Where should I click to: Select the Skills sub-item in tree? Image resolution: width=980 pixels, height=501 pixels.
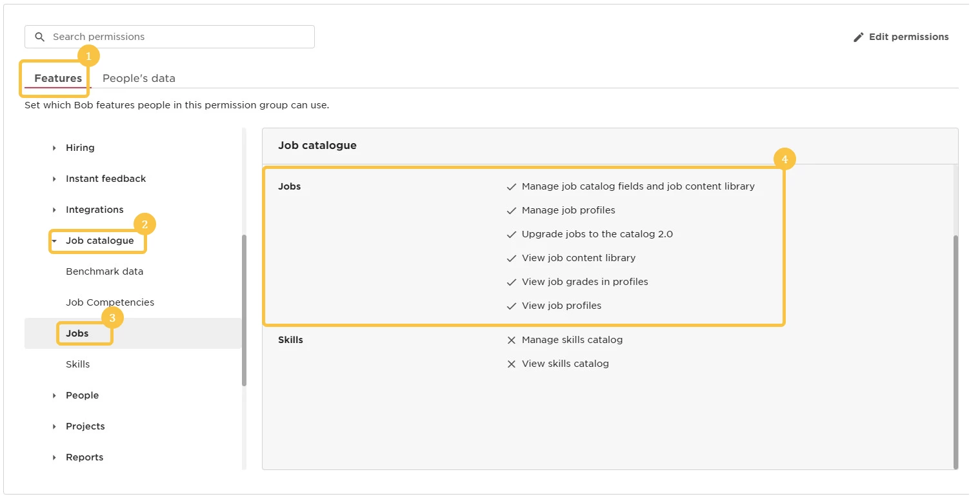tap(77, 364)
